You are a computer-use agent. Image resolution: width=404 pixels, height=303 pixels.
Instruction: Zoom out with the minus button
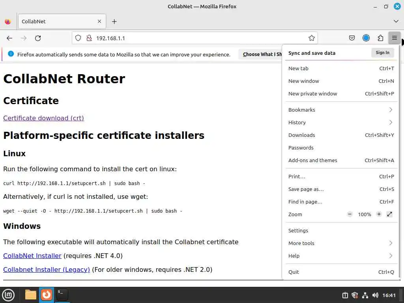(350, 214)
